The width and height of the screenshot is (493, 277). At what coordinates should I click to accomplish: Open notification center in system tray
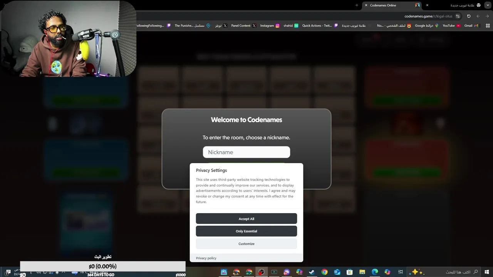coord(8,272)
